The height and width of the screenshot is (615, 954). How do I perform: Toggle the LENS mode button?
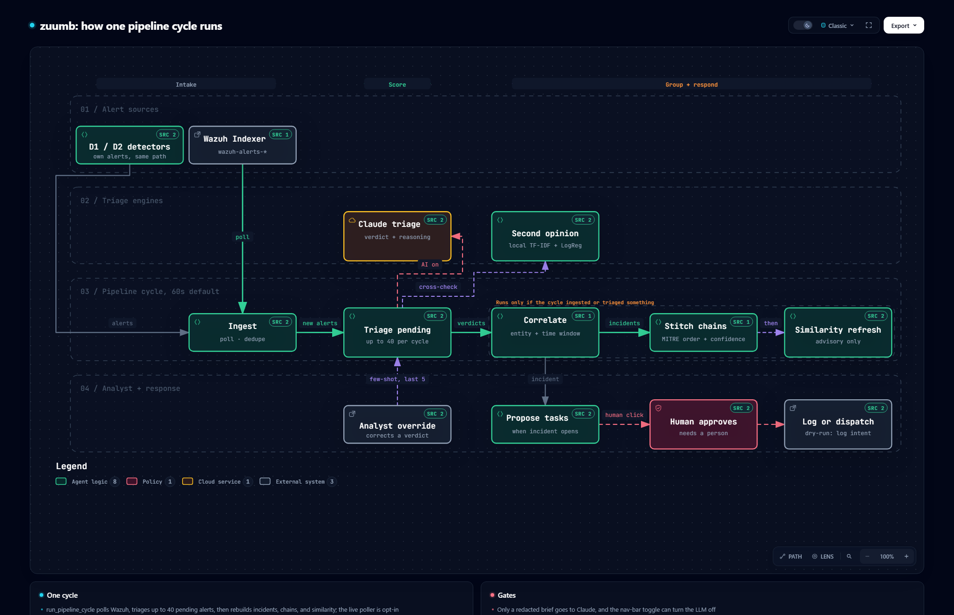click(823, 556)
